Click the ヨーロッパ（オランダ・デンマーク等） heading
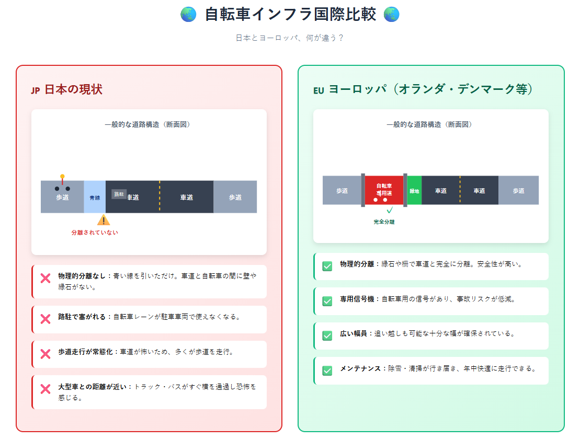Viewport: 580px width, 440px height. [x=430, y=89]
